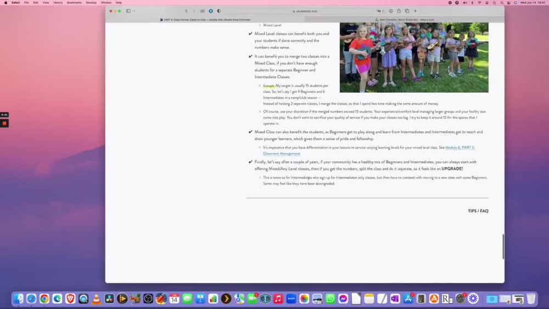This screenshot has height=309, width=549.
Task: Open the Develop menu
Action: point(91,2)
